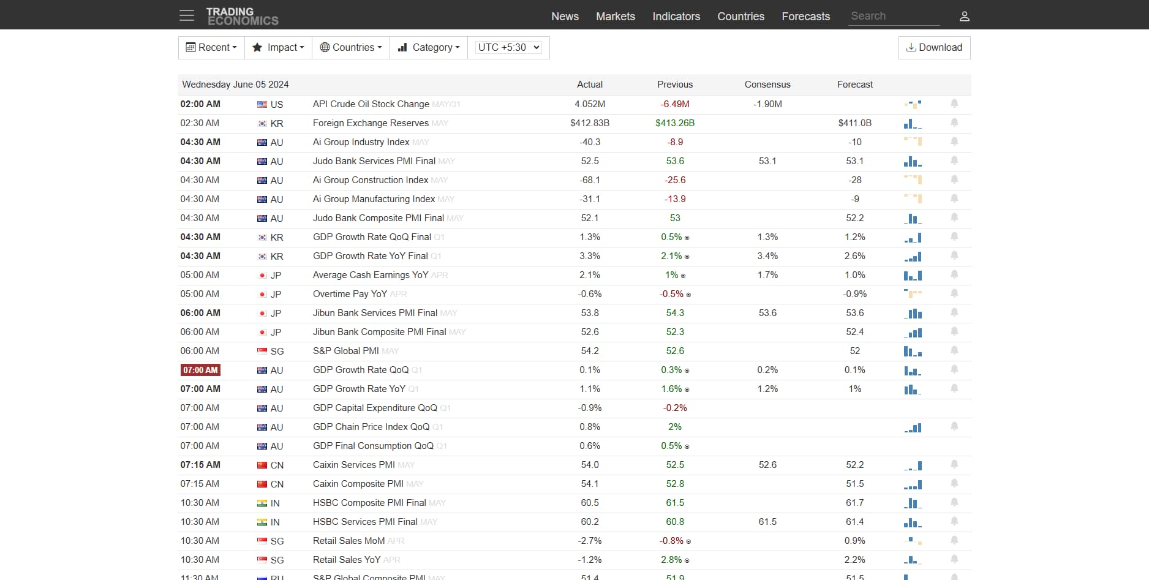Open the Impact filter dropdown
This screenshot has height=580, width=1149.
coord(278,47)
